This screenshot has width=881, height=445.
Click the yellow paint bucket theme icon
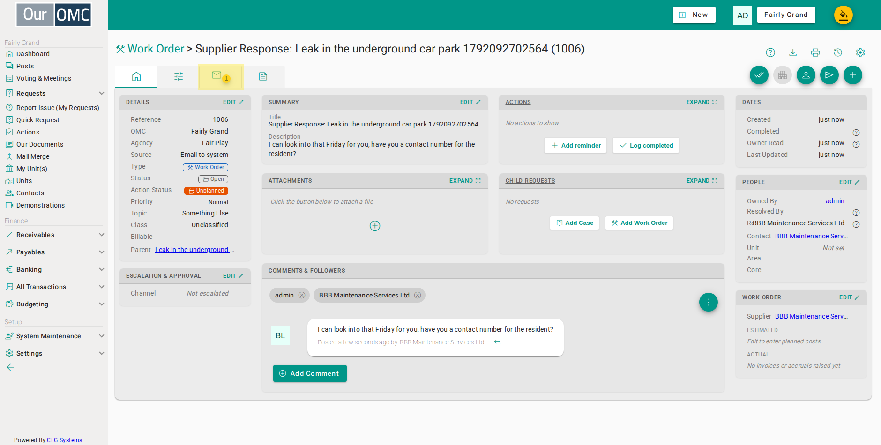tap(844, 15)
